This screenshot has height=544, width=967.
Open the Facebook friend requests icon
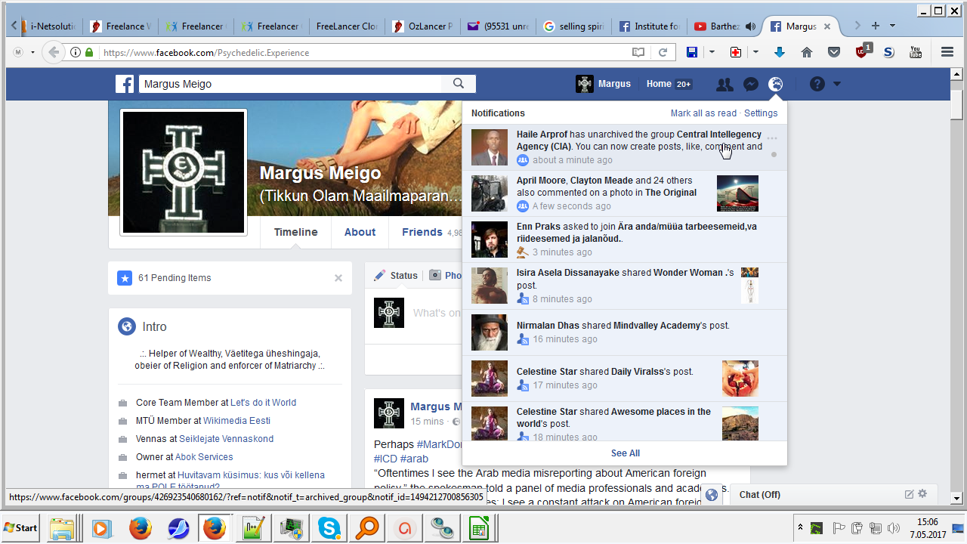(x=724, y=85)
